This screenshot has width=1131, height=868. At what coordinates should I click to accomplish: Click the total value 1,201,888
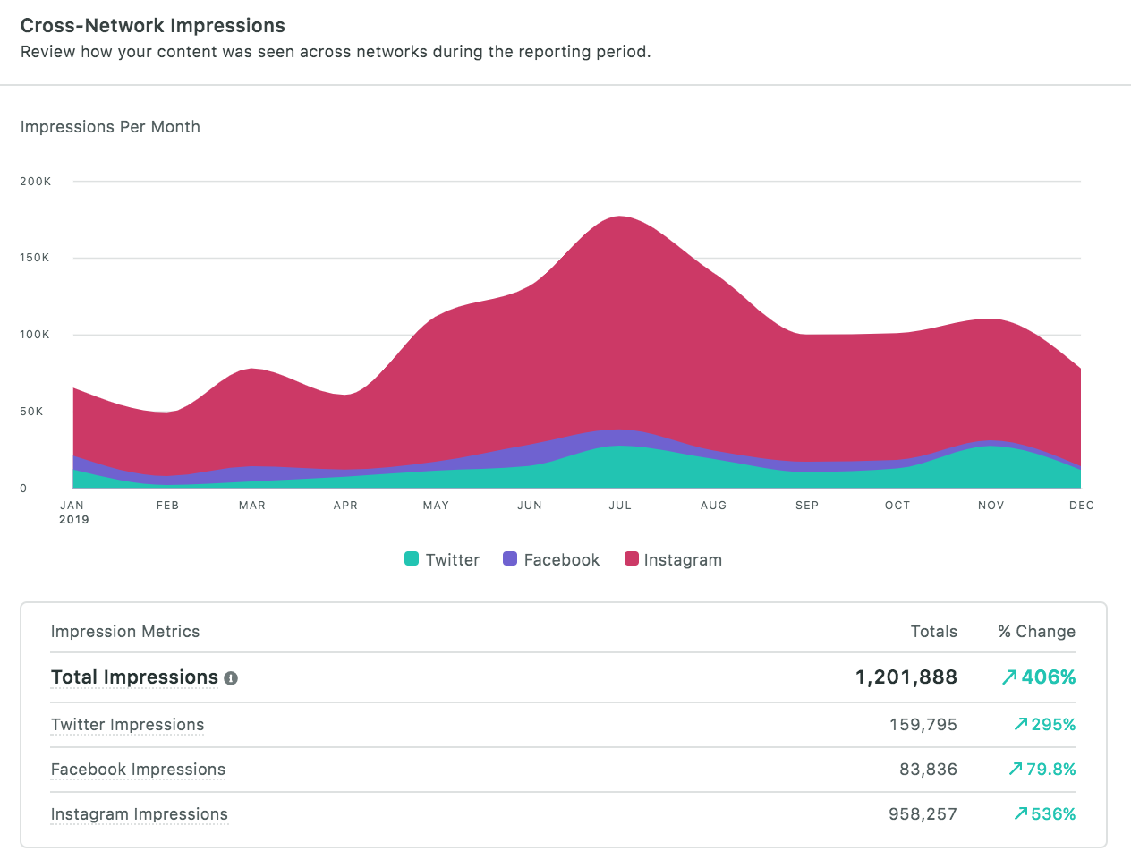[906, 677]
